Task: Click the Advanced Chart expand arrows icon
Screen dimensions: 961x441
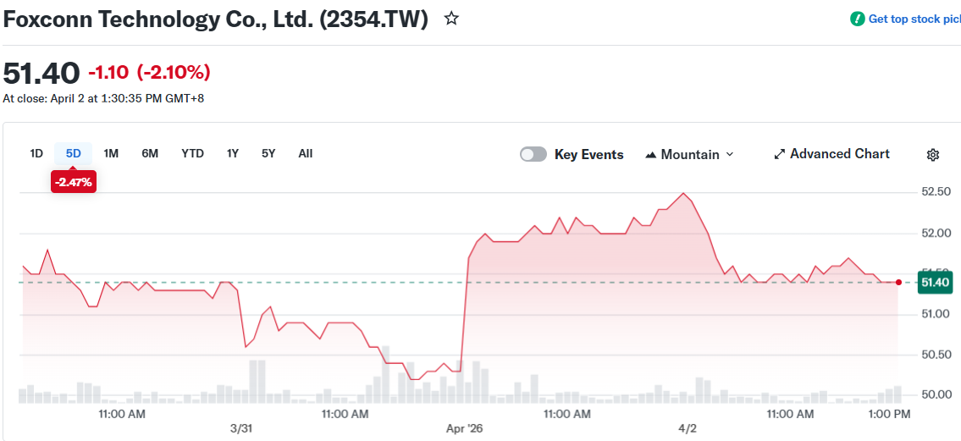Action: coord(780,154)
